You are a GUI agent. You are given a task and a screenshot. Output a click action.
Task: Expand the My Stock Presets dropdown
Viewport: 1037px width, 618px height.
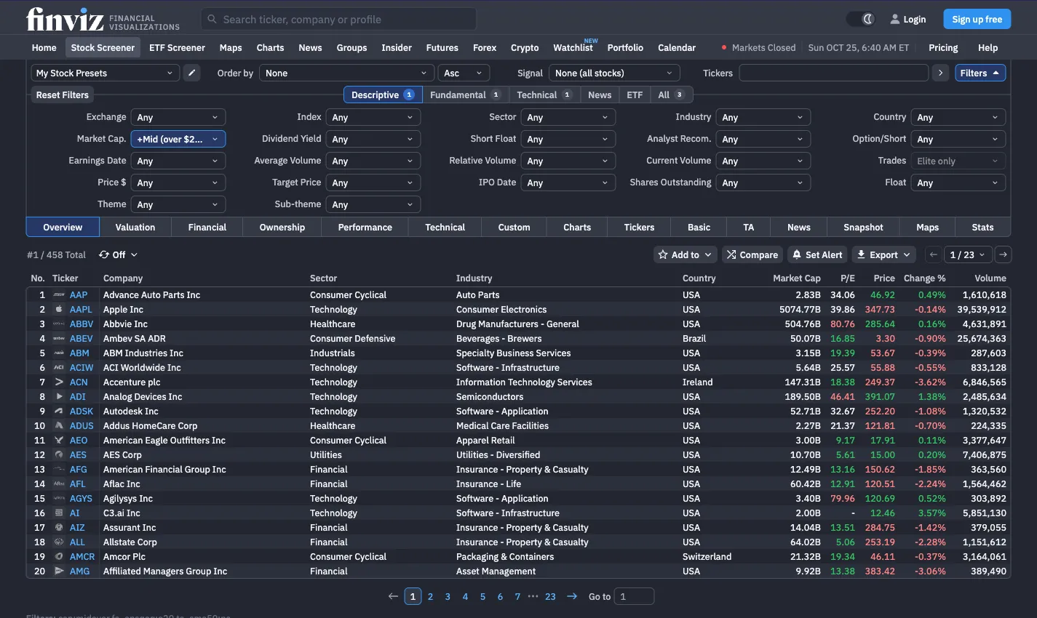pyautogui.click(x=105, y=73)
